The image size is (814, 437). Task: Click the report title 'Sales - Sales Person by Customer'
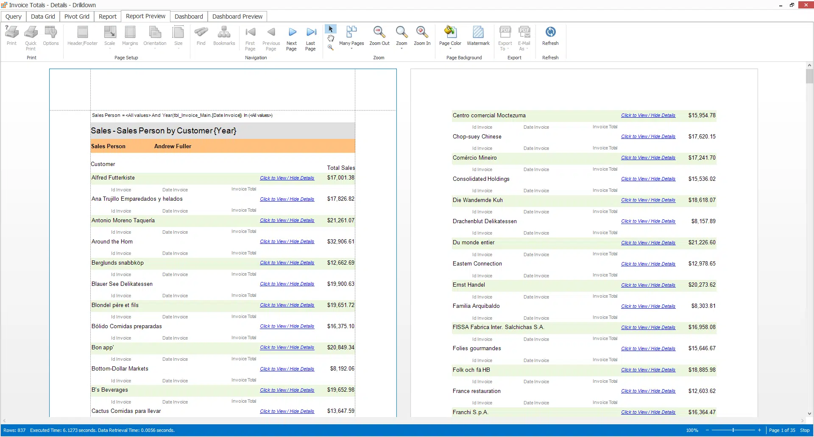(x=164, y=130)
